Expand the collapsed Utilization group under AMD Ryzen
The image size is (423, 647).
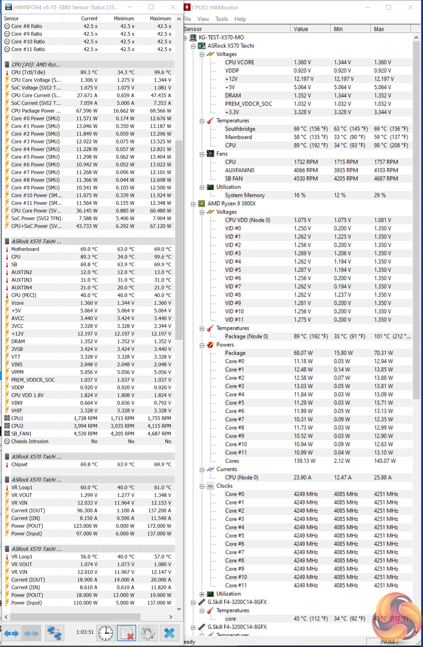click(x=202, y=594)
